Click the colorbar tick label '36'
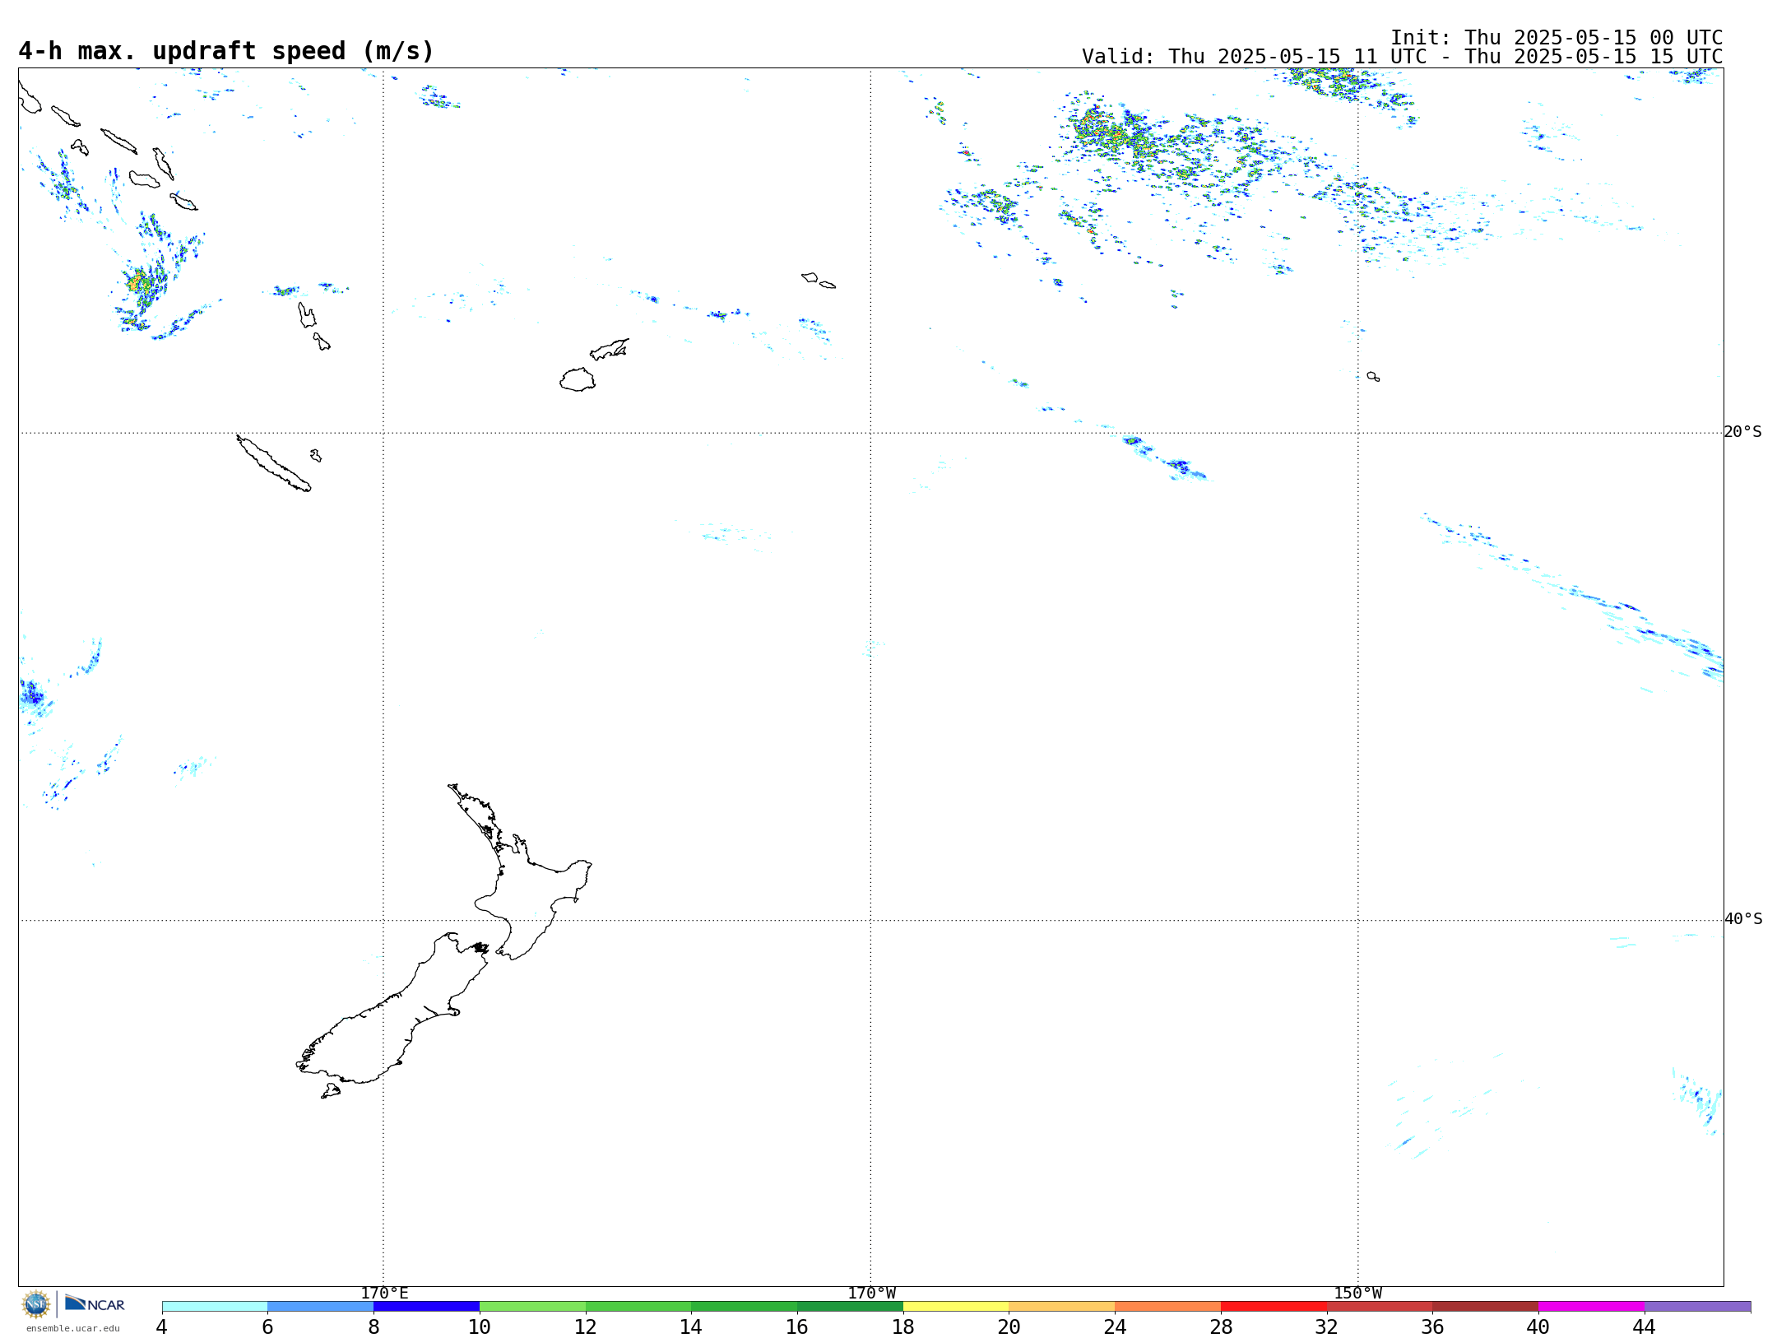Image resolution: width=1777 pixels, height=1338 pixels. [1432, 1326]
